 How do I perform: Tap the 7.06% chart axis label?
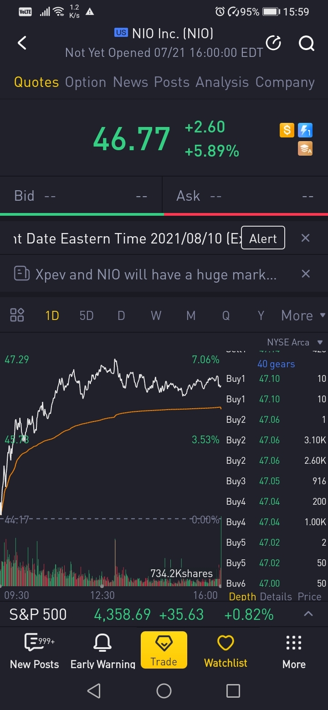205,360
